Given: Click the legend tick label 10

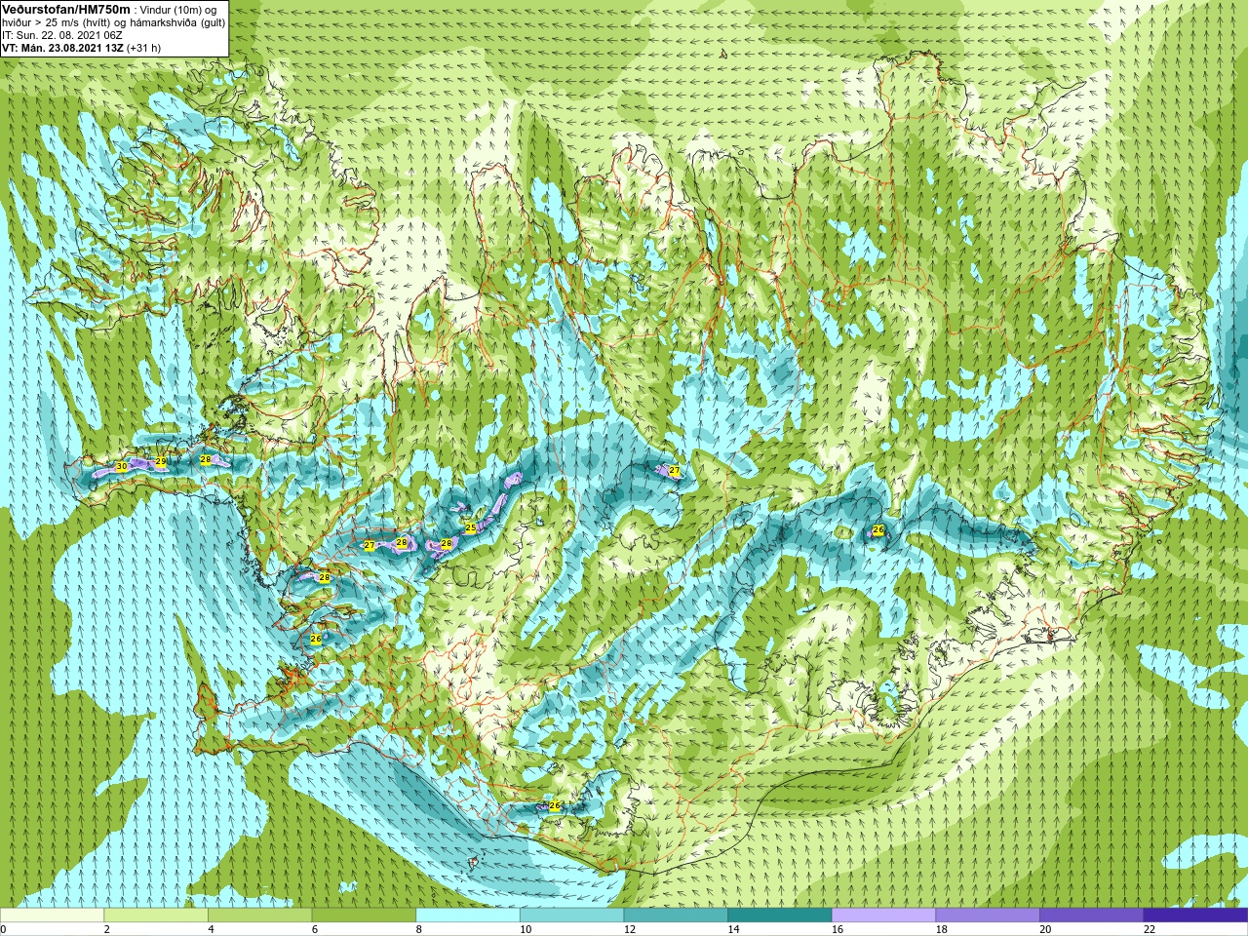Looking at the screenshot, I should coord(526,929).
